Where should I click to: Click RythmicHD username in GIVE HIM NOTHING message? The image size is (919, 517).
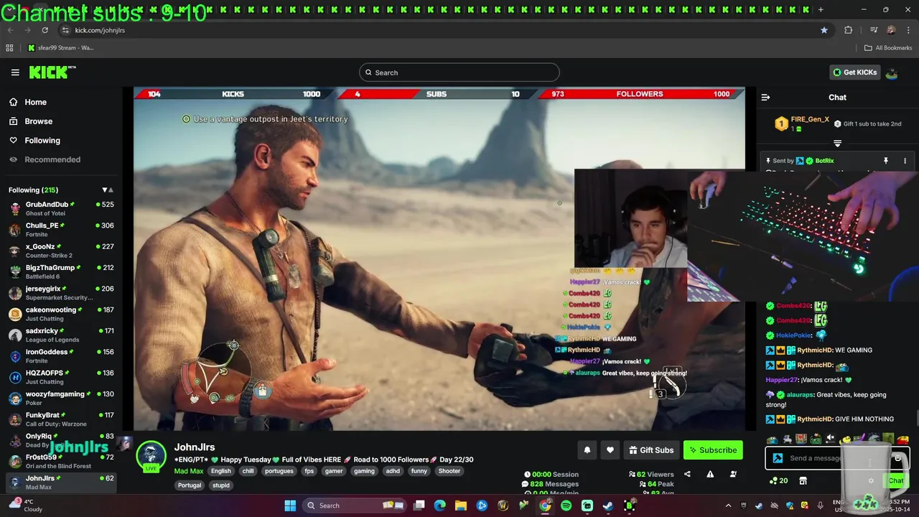point(815,419)
